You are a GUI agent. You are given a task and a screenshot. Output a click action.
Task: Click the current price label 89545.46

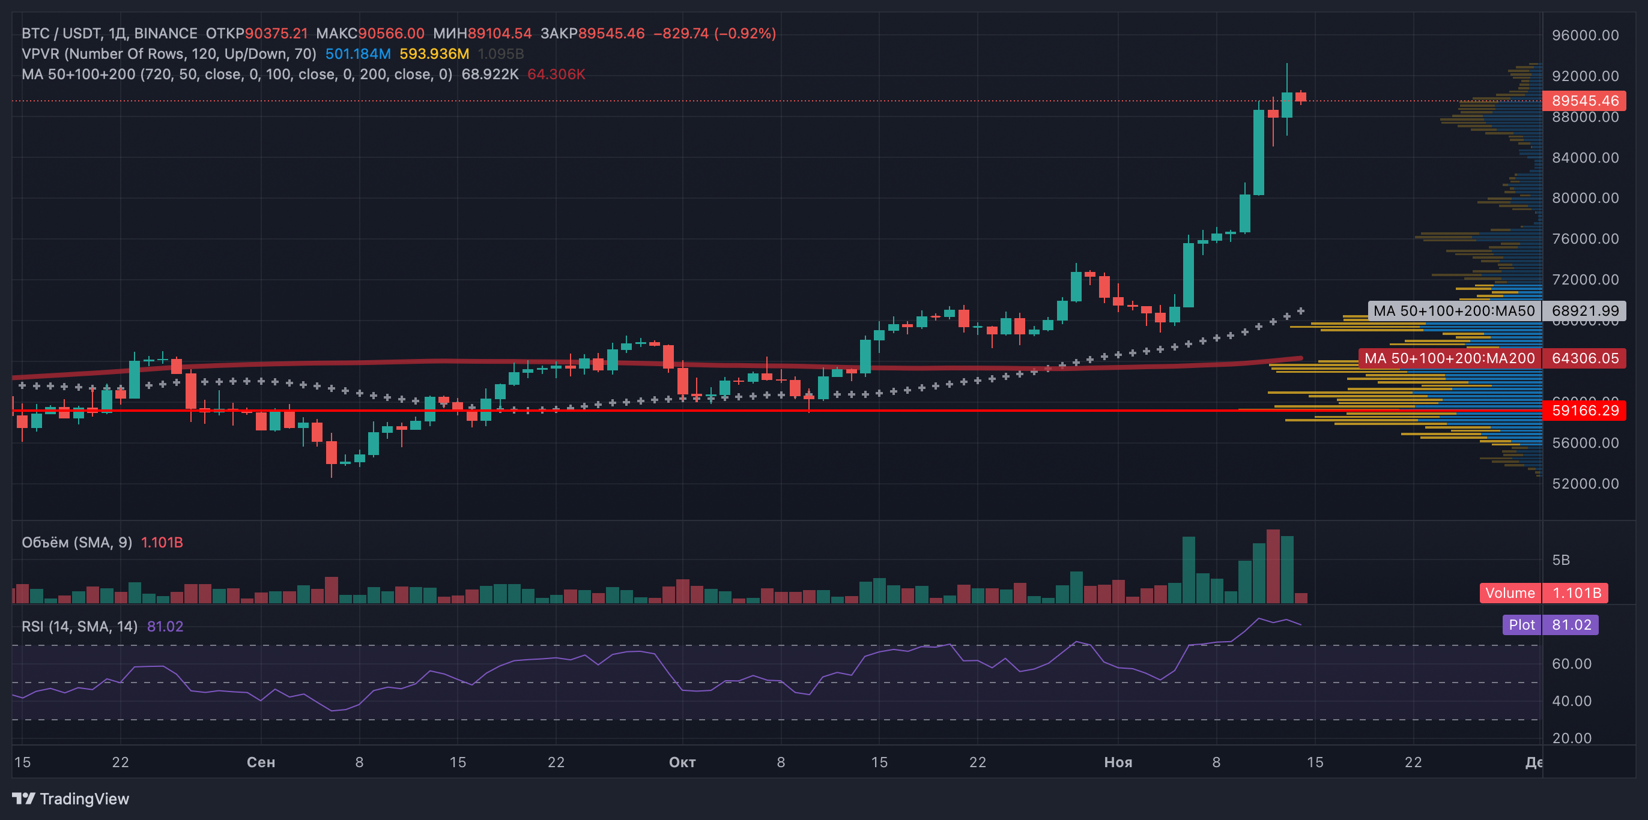(1585, 100)
